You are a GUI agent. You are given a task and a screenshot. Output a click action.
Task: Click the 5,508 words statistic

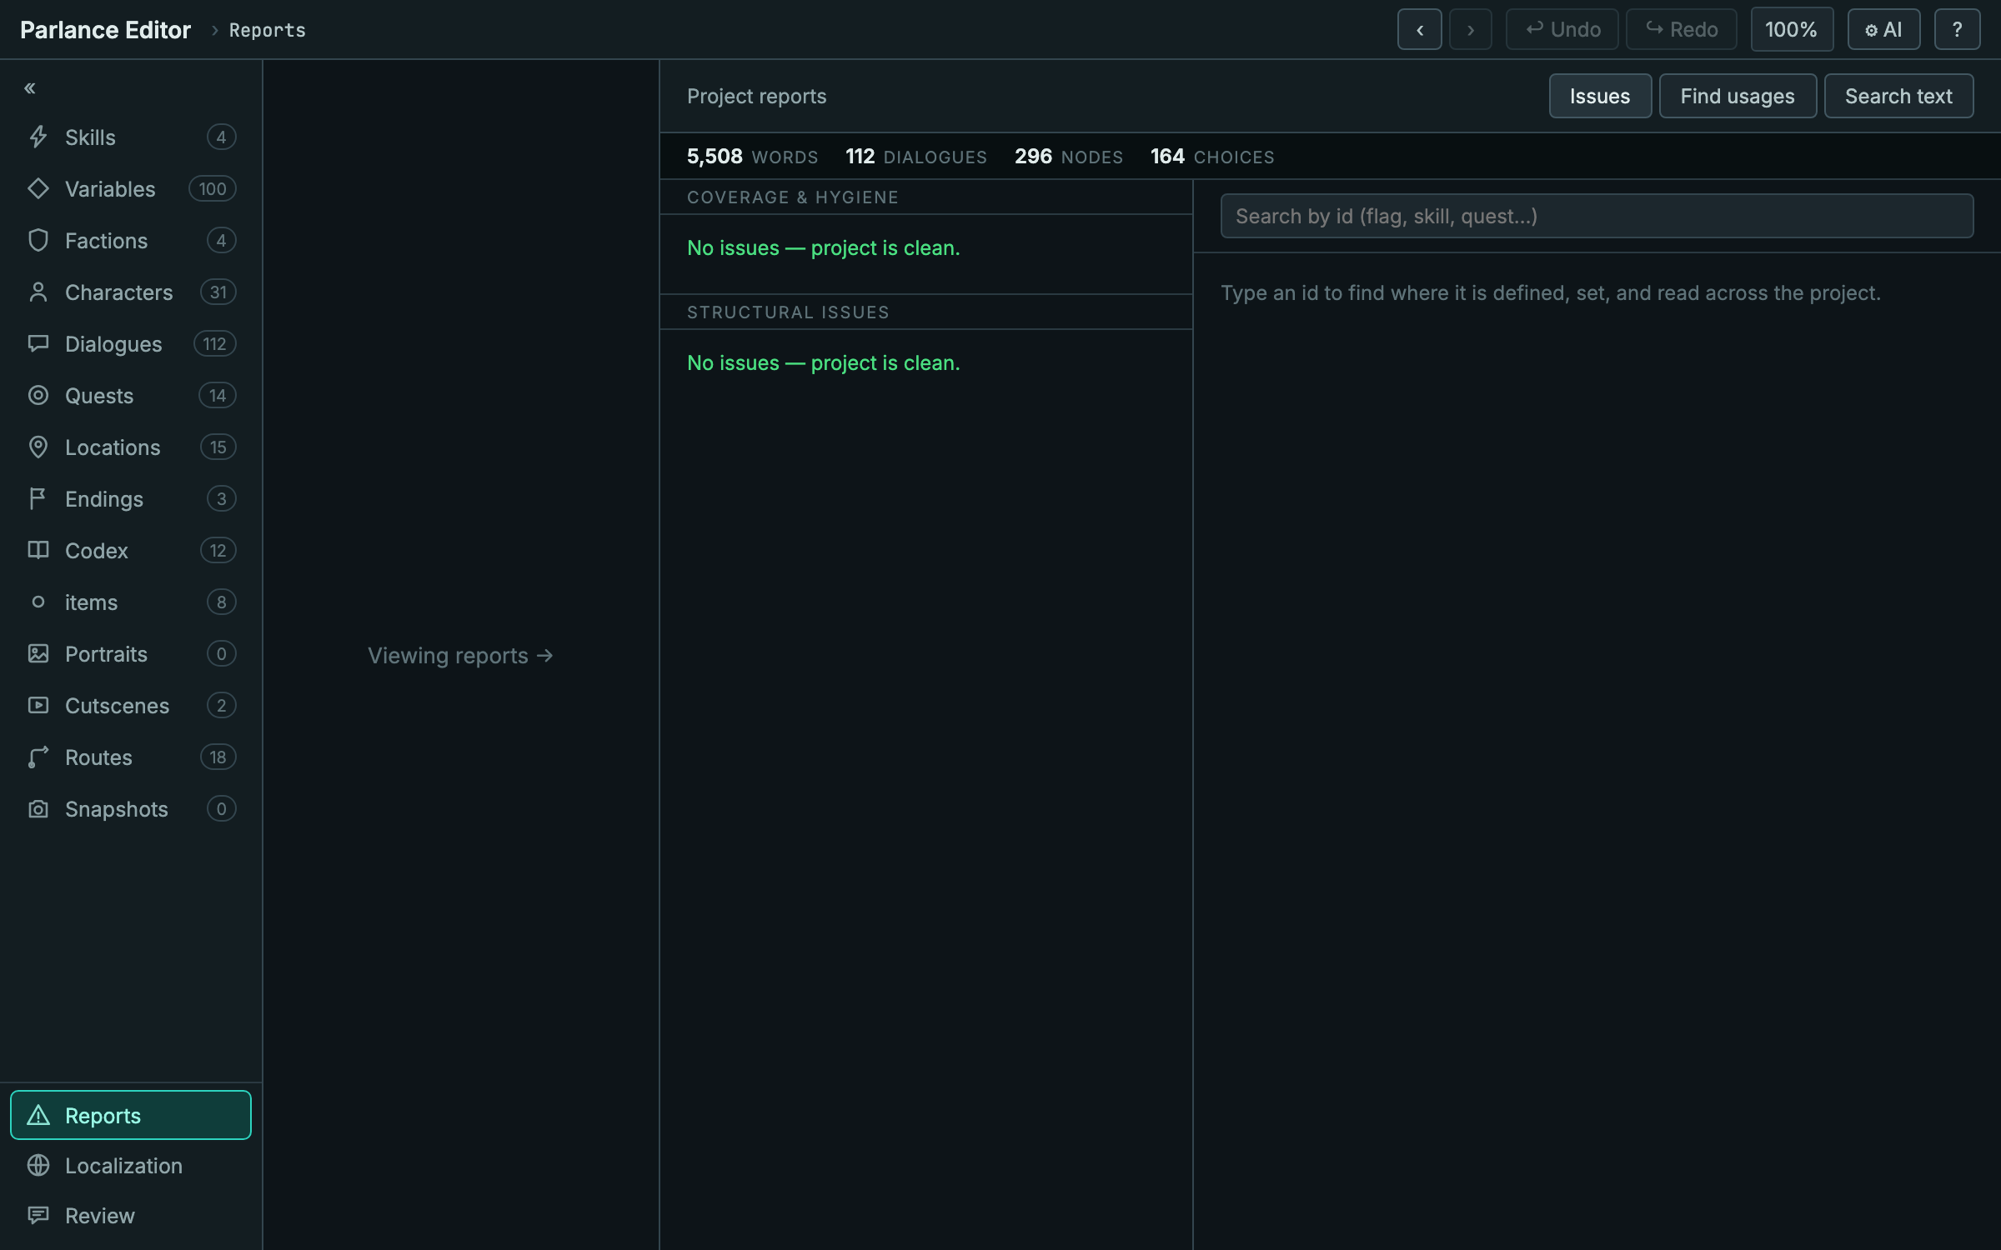tap(752, 157)
